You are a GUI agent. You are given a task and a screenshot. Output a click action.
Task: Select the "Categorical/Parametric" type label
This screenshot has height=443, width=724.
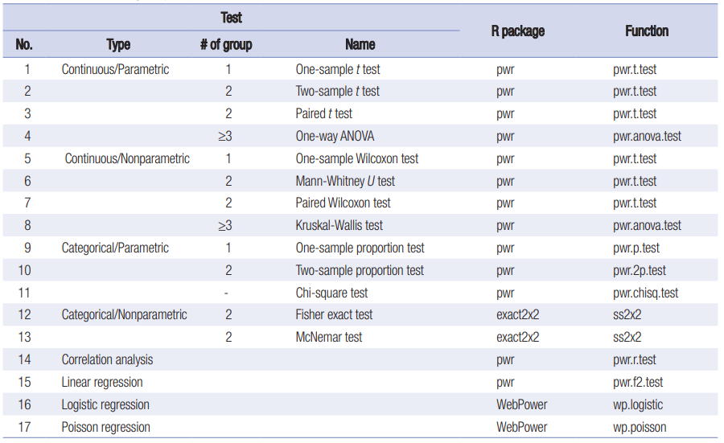pyautogui.click(x=115, y=248)
